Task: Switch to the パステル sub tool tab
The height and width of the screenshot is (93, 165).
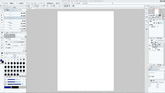Action: 21,10
